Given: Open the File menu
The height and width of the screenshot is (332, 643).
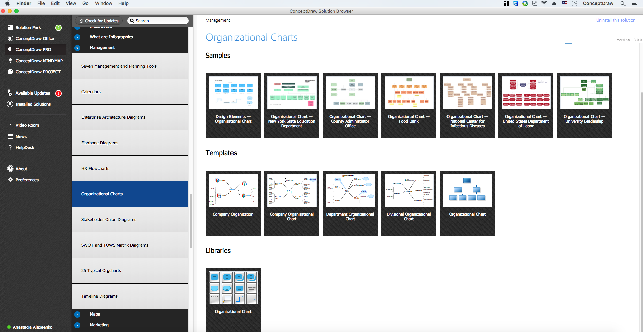Looking at the screenshot, I should tap(41, 3).
